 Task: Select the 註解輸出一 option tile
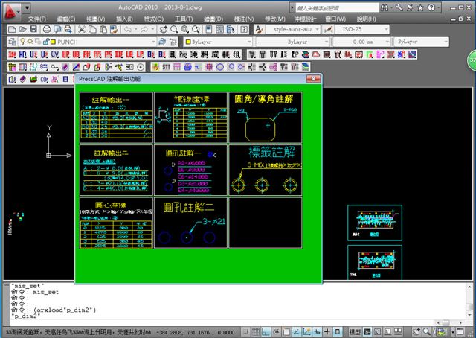point(116,118)
